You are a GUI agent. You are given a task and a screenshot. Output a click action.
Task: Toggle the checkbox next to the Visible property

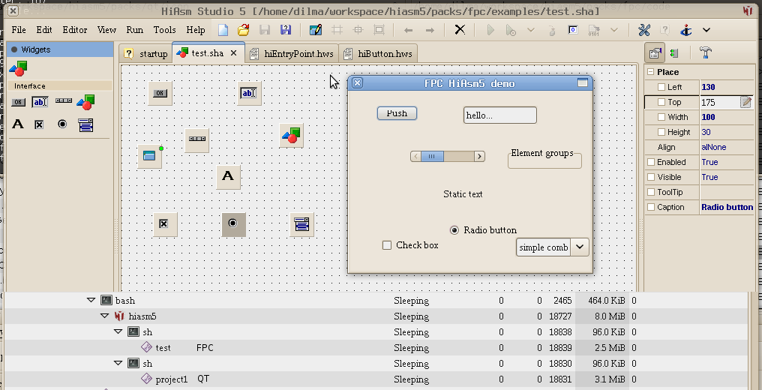click(x=651, y=177)
